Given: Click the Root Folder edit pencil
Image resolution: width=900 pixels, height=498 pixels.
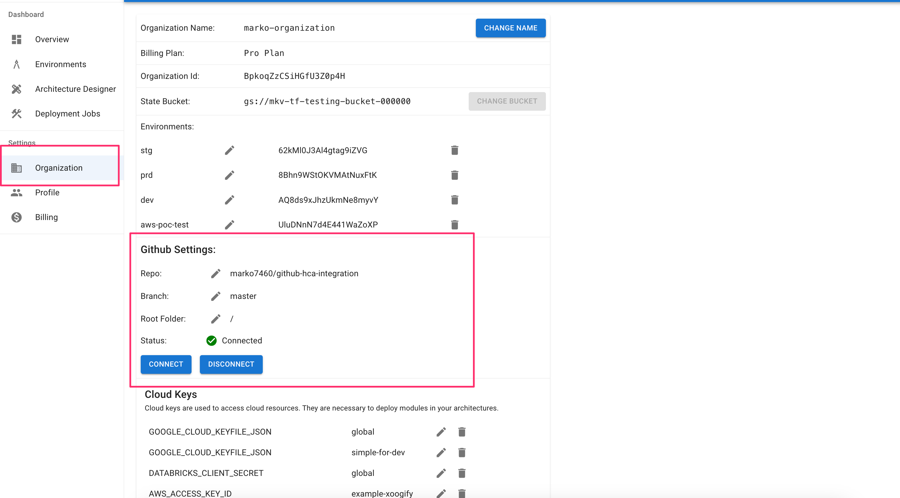Looking at the screenshot, I should (216, 319).
